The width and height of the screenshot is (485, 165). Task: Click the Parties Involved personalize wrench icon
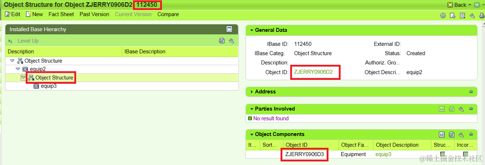461,109
